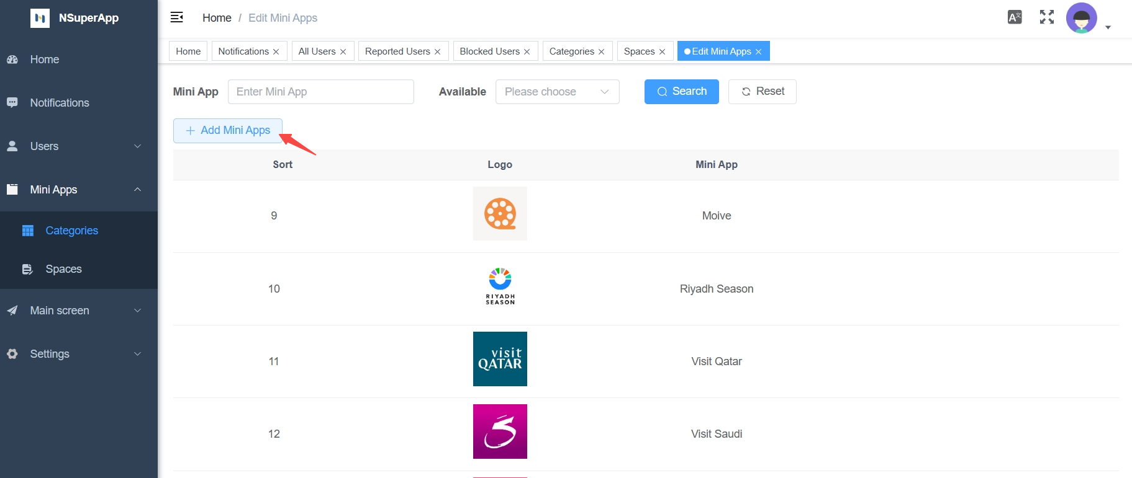
Task: Collapse the sidebar with the hamburger icon
Action: pyautogui.click(x=177, y=17)
